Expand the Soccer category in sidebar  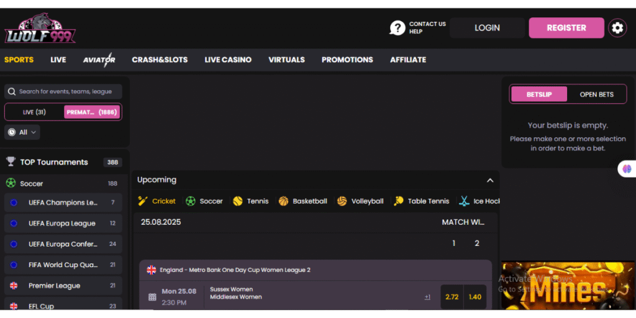pyautogui.click(x=62, y=183)
